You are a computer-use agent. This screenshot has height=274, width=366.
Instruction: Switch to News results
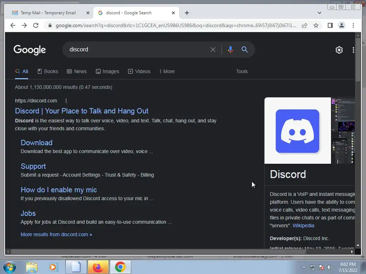(x=77, y=71)
